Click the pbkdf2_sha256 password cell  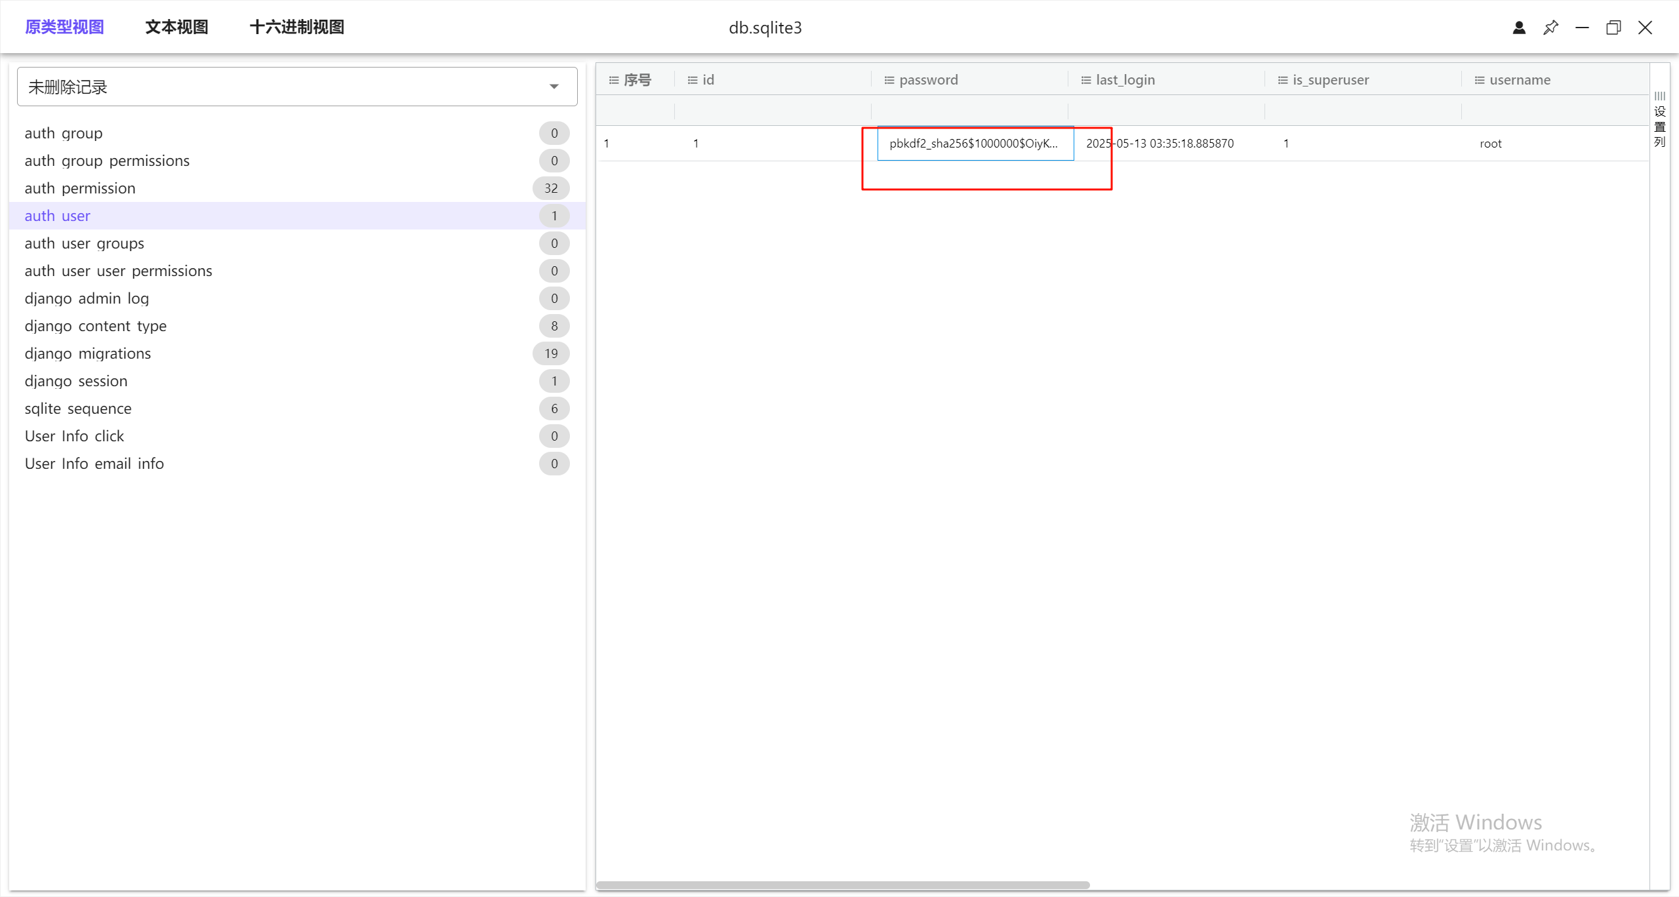pos(975,144)
